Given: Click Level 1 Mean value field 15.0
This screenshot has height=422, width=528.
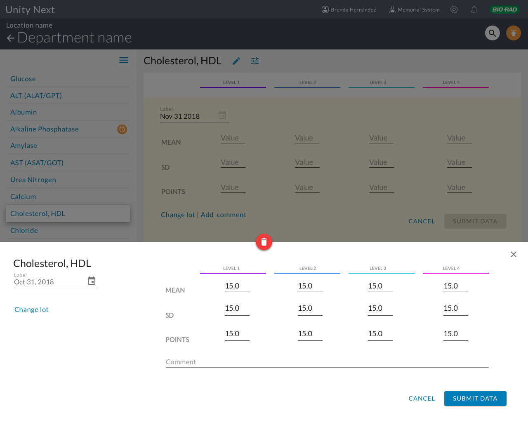Looking at the screenshot, I should (x=236, y=286).
